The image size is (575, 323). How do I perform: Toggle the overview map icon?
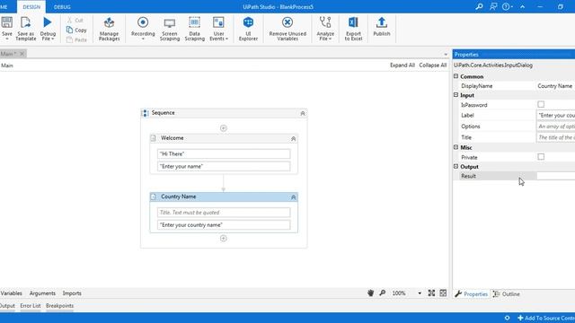point(443,293)
